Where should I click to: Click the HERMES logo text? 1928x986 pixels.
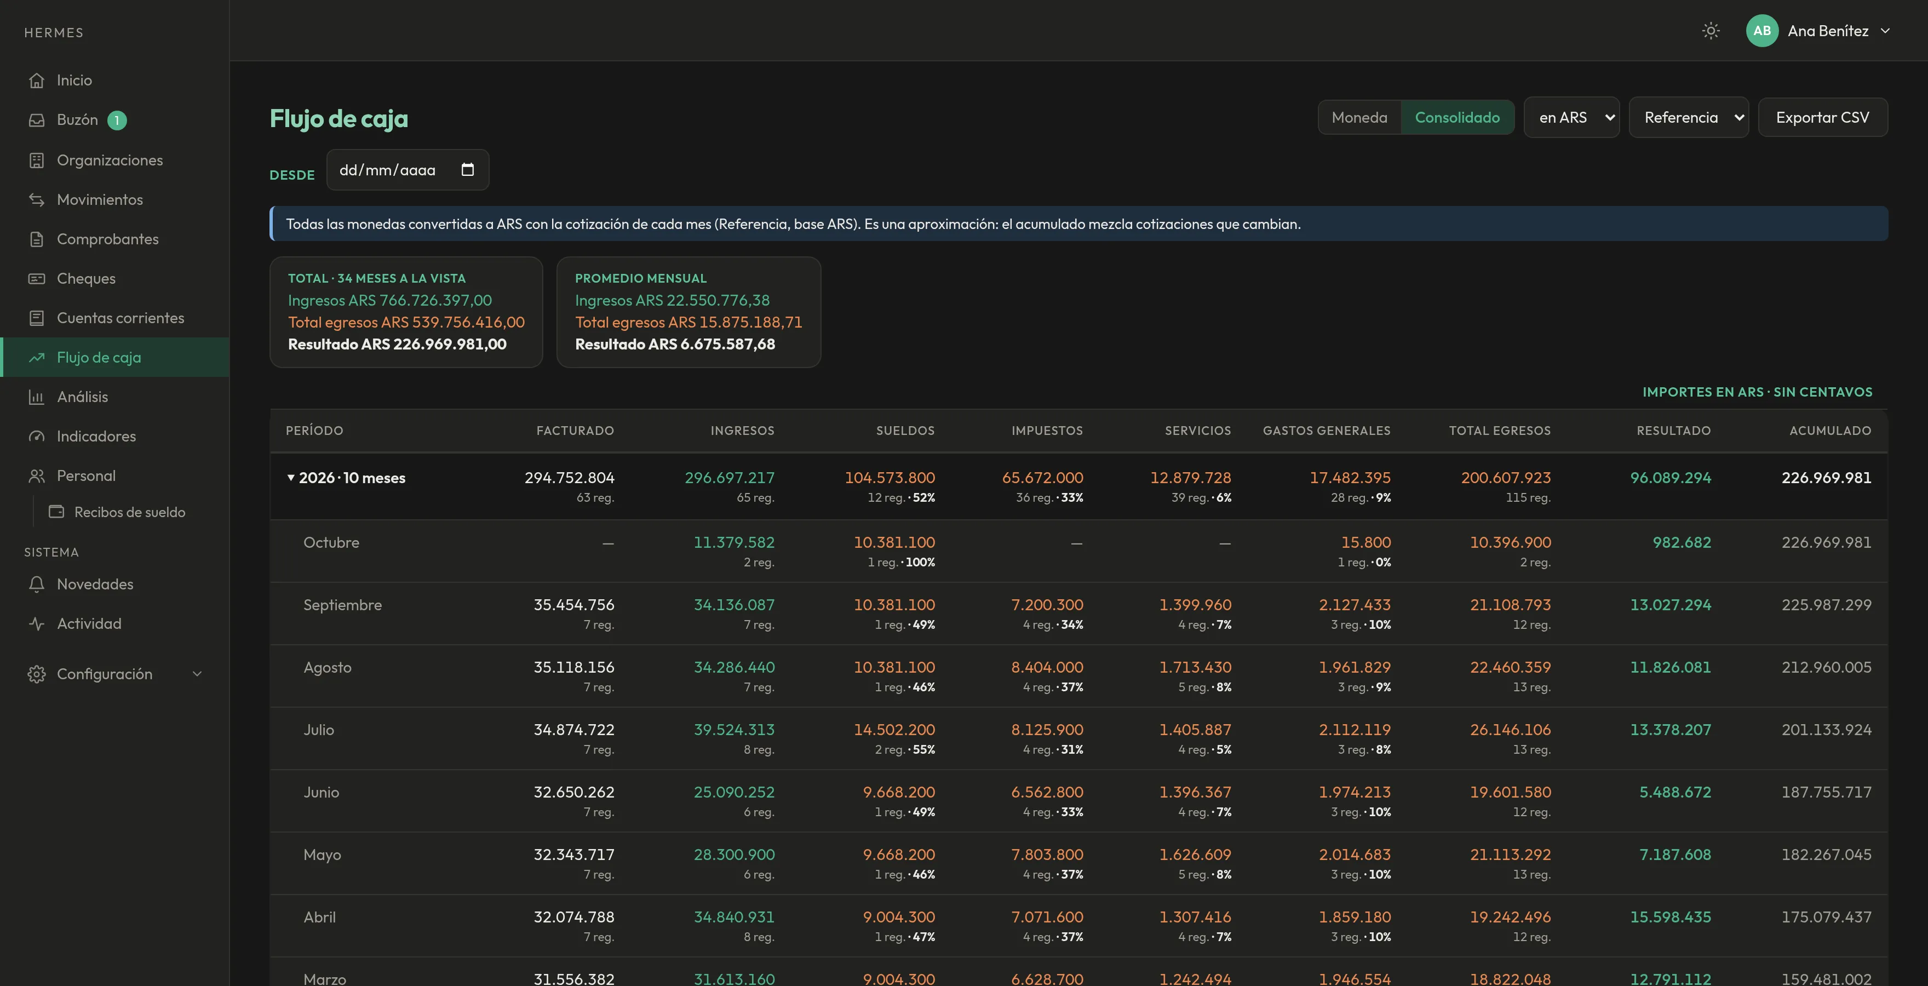coord(54,33)
